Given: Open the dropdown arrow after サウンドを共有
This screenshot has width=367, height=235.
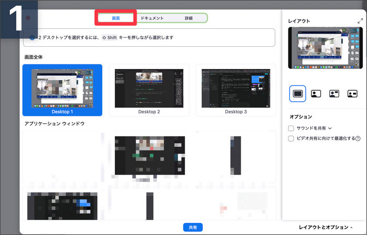Looking at the screenshot, I should click(x=330, y=129).
